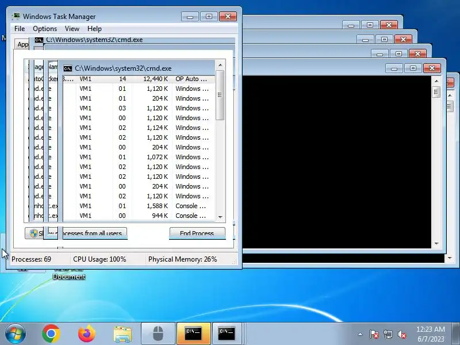Click Show processes from all users

(x=76, y=233)
